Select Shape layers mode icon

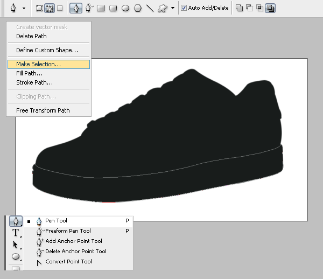[39, 8]
